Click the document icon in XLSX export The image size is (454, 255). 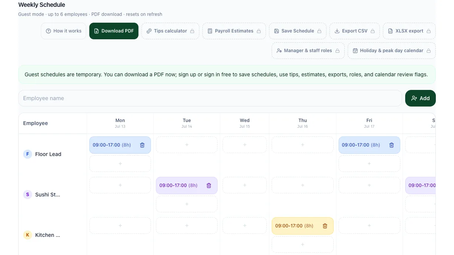390,31
